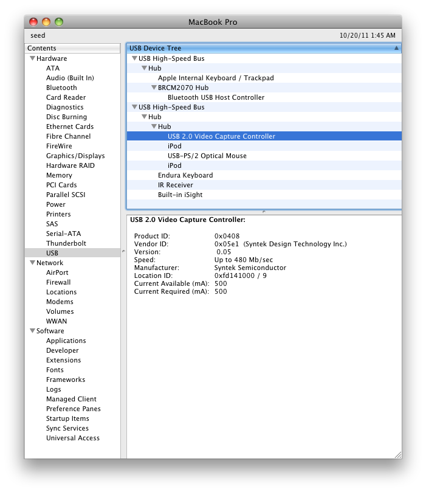The image size is (426, 492).
Task: Choose USB-PS/2 Optical Mouse in tree
Action: point(207,156)
